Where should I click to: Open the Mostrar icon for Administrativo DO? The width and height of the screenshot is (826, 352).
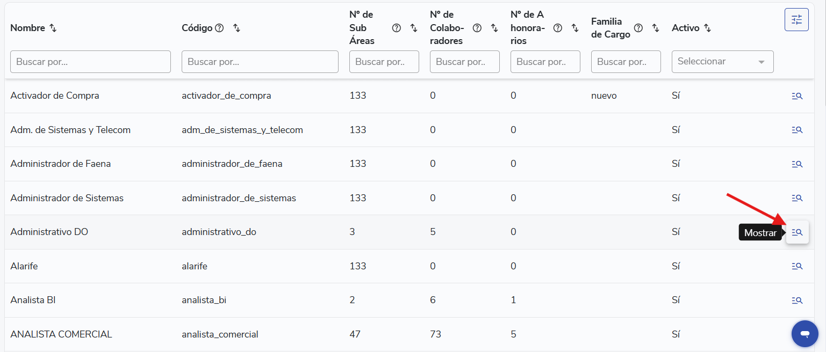[797, 232]
